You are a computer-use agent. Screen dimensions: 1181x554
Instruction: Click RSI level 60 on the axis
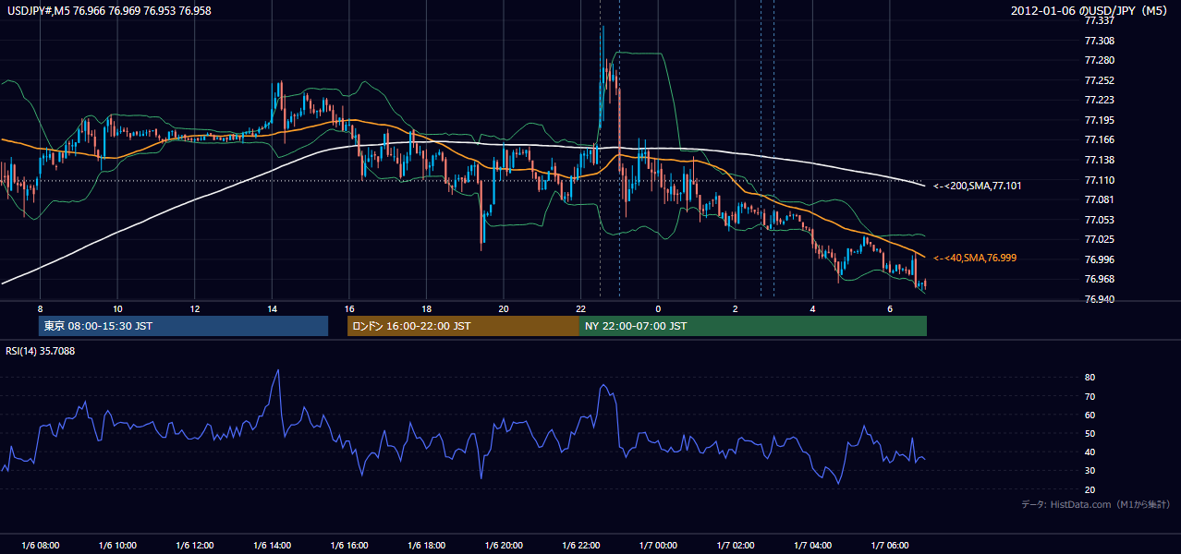pos(1090,415)
